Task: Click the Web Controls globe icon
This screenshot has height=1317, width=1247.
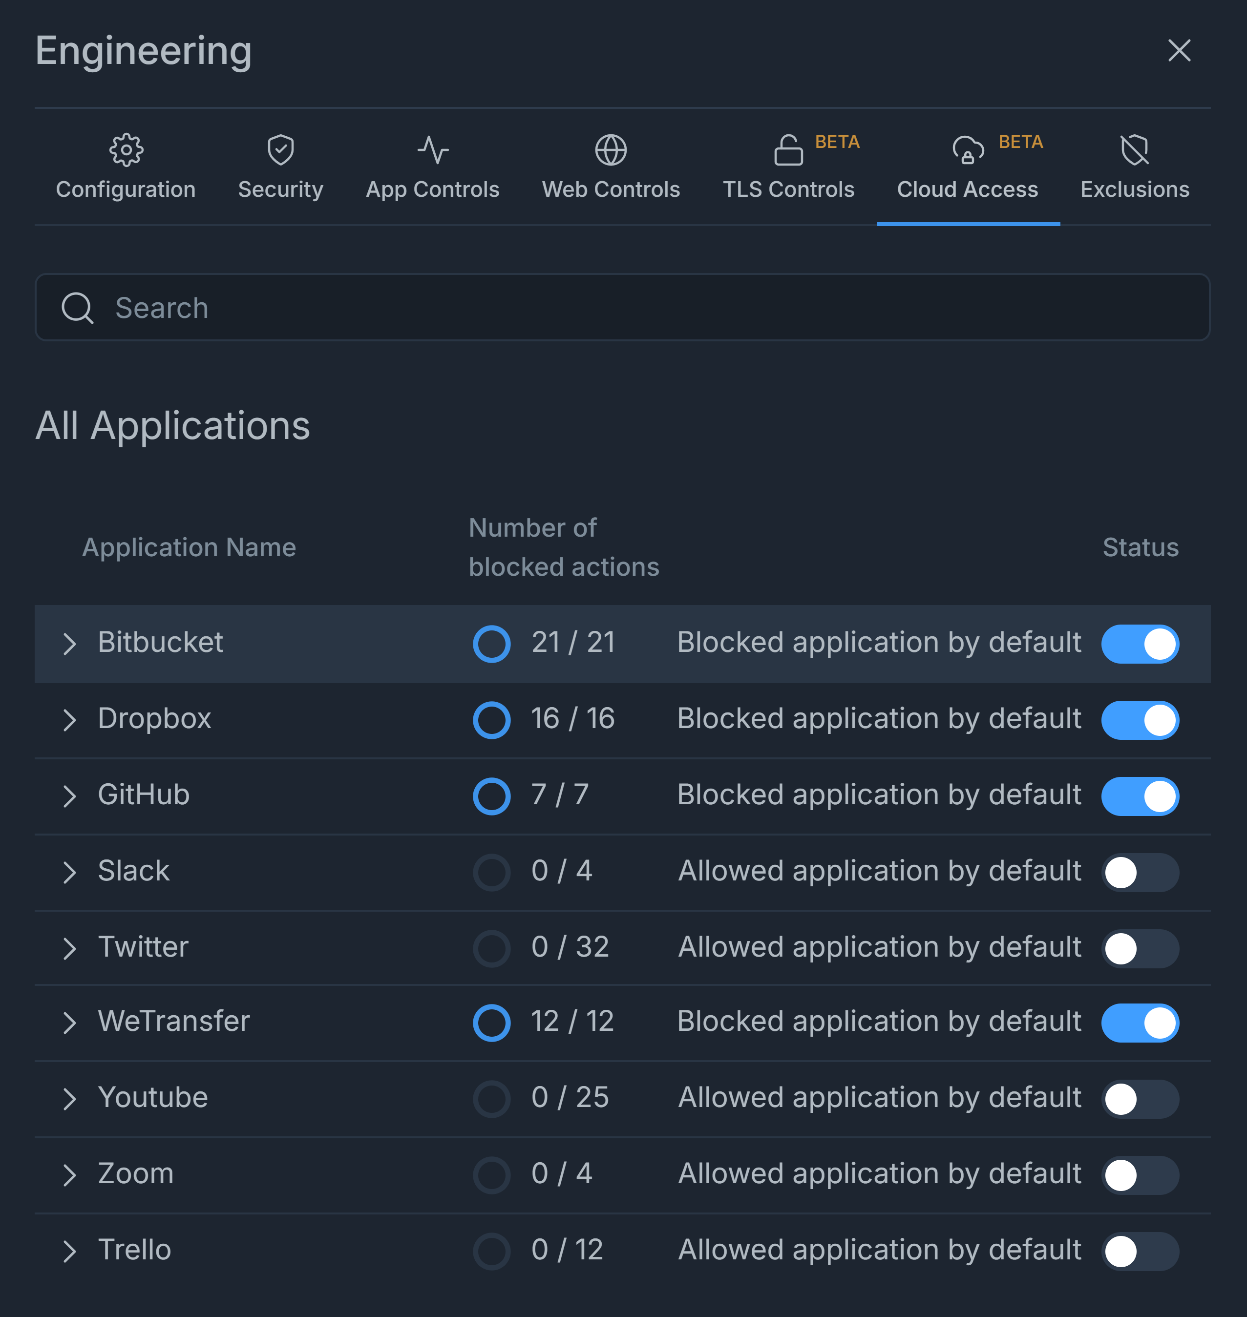Action: [x=610, y=150]
